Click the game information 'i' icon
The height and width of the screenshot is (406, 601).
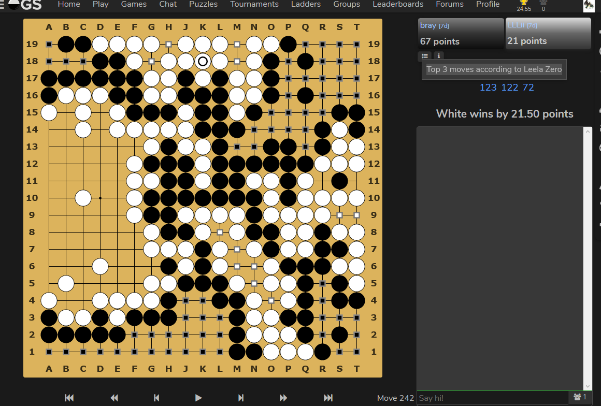(438, 56)
